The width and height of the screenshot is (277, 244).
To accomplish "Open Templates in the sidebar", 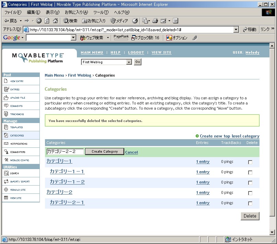I will pyautogui.click(x=21, y=127).
